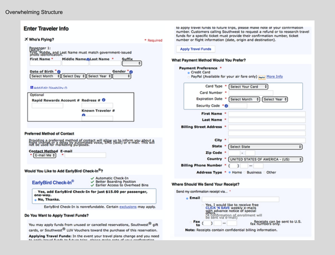This screenshot has width=335, height=255.
Task: Click the Billing Phone area code field
Action: [x=233, y=166]
